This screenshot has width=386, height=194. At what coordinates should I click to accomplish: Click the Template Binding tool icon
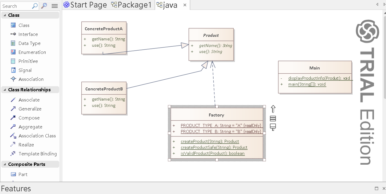pos(13,154)
